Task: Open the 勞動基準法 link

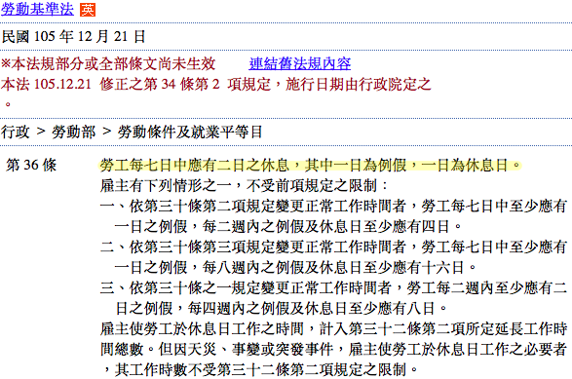Action: tap(37, 10)
